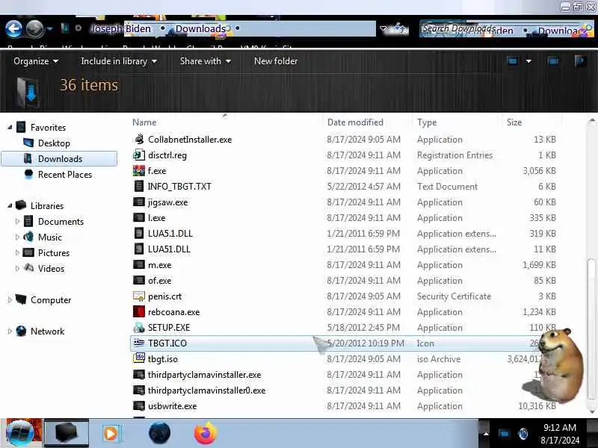Expand the Computer tree node

[10, 300]
